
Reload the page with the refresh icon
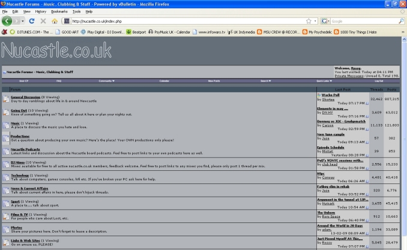[32, 21]
